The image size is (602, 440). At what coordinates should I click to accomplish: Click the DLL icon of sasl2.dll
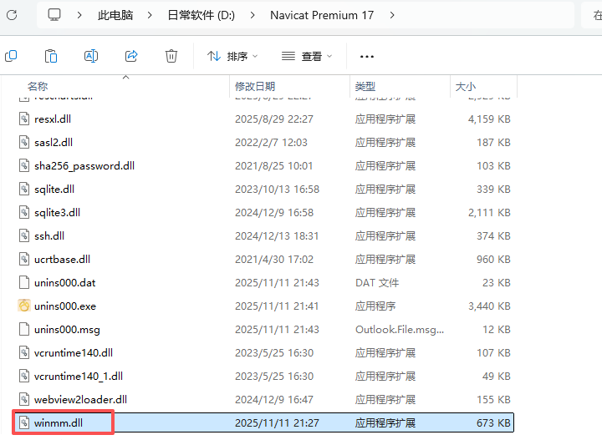[24, 142]
